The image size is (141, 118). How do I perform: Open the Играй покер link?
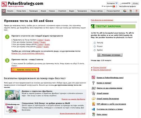tap(103, 93)
